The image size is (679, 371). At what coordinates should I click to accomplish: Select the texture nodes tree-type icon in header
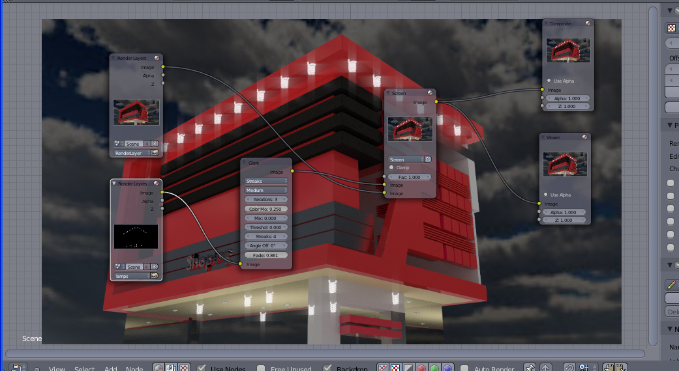click(x=183, y=368)
